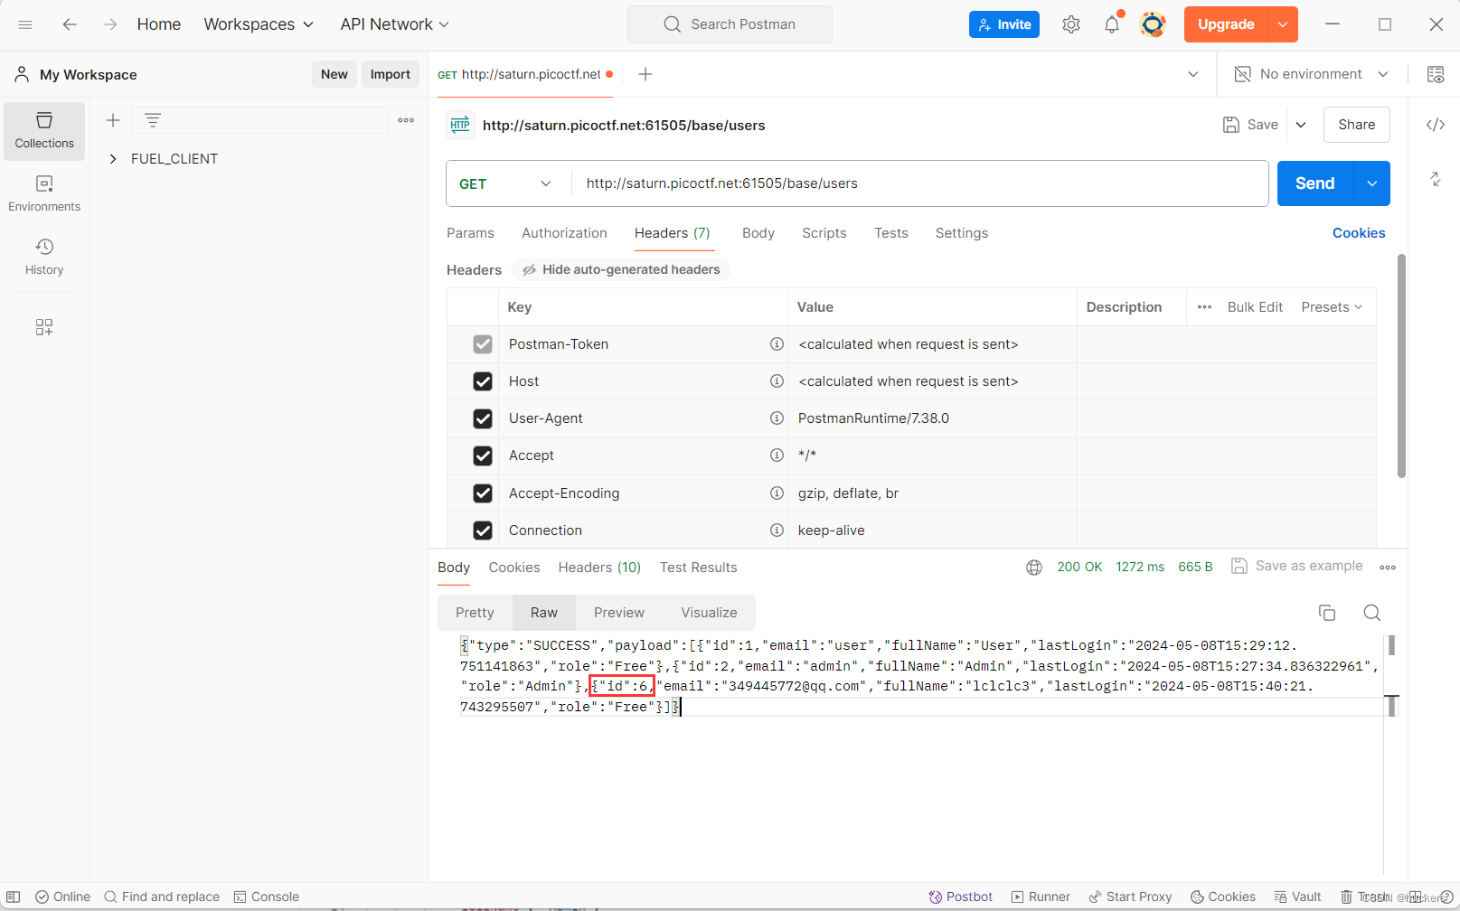The image size is (1460, 911).
Task: Click the New button
Action: coord(334,74)
